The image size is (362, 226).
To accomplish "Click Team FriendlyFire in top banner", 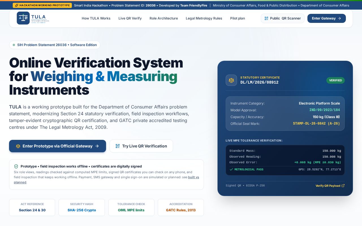I will pyautogui.click(x=194, y=5).
